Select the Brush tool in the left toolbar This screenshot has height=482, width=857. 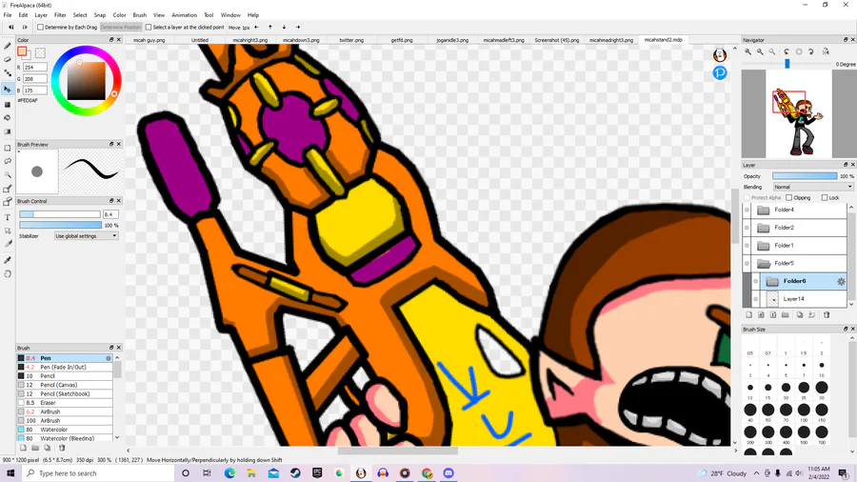click(x=8, y=46)
